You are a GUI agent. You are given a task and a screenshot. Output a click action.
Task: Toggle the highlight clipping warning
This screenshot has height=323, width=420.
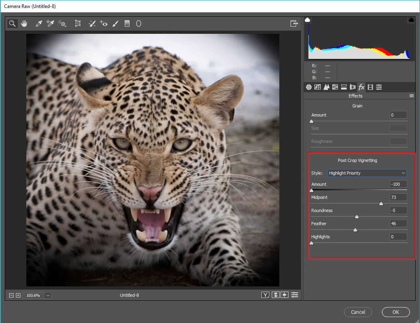point(411,20)
